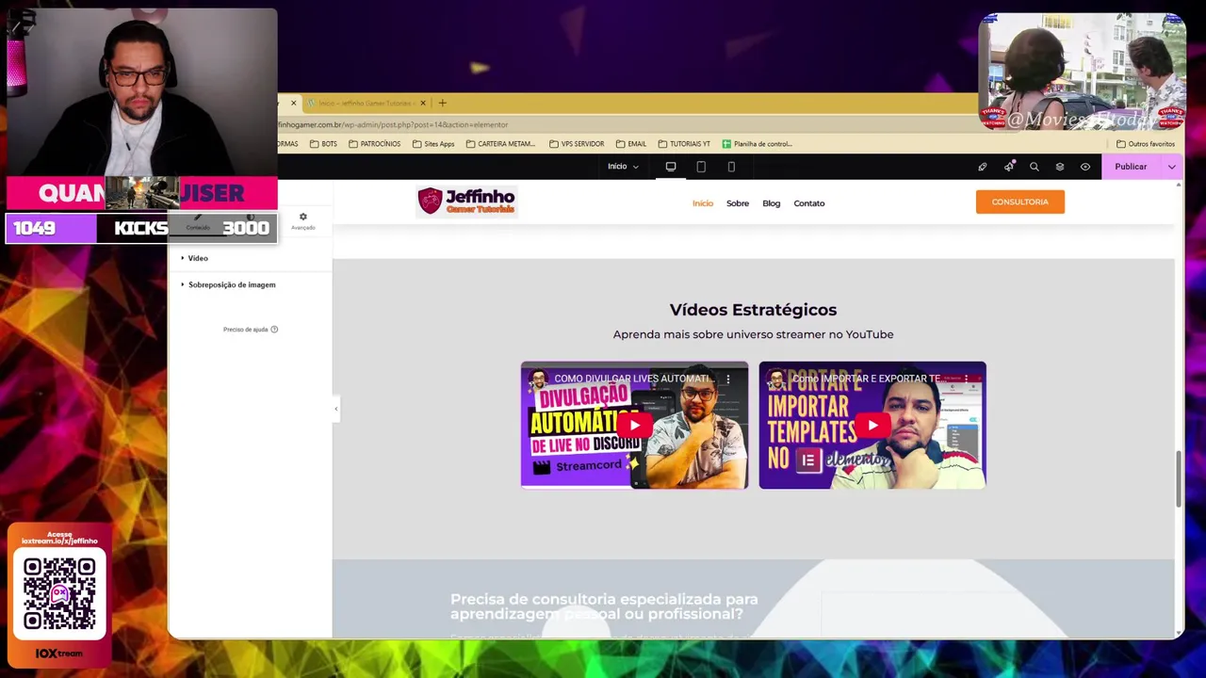Select desktop responsive mode icon
The width and height of the screenshot is (1206, 678).
pos(671,167)
